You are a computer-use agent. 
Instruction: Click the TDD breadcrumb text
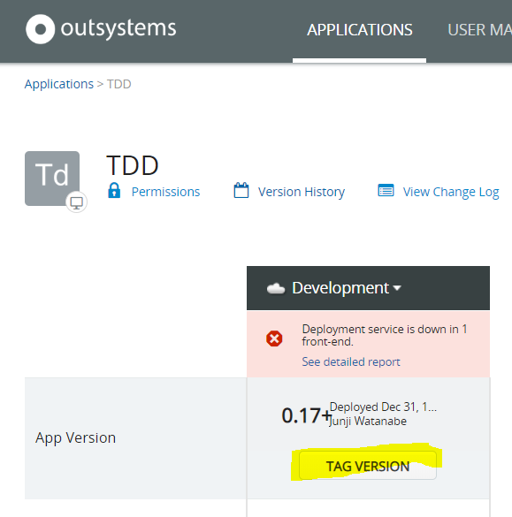coord(119,84)
